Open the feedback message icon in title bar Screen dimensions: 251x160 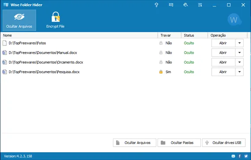click(171, 5)
